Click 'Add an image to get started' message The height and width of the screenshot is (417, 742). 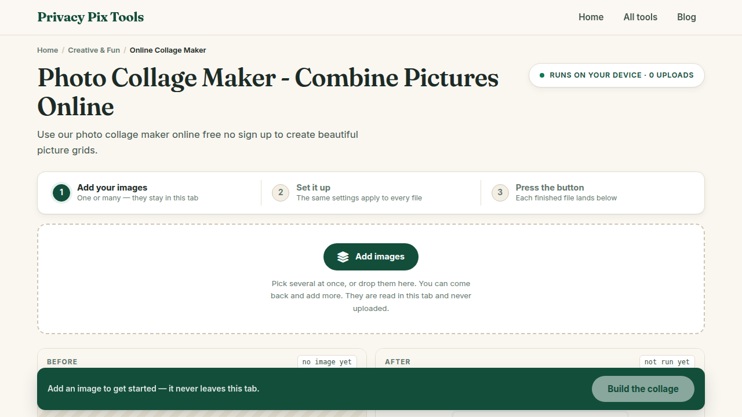[x=153, y=389]
